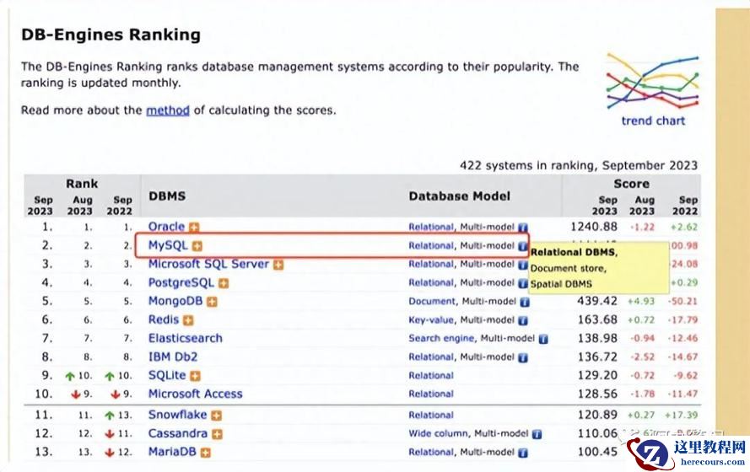750x472 pixels.
Task: Click the plus icon beside Microsoft SQL Server
Action: pyautogui.click(x=278, y=265)
